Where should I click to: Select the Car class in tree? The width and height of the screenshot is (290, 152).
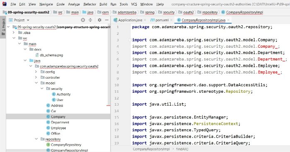[x=53, y=111]
